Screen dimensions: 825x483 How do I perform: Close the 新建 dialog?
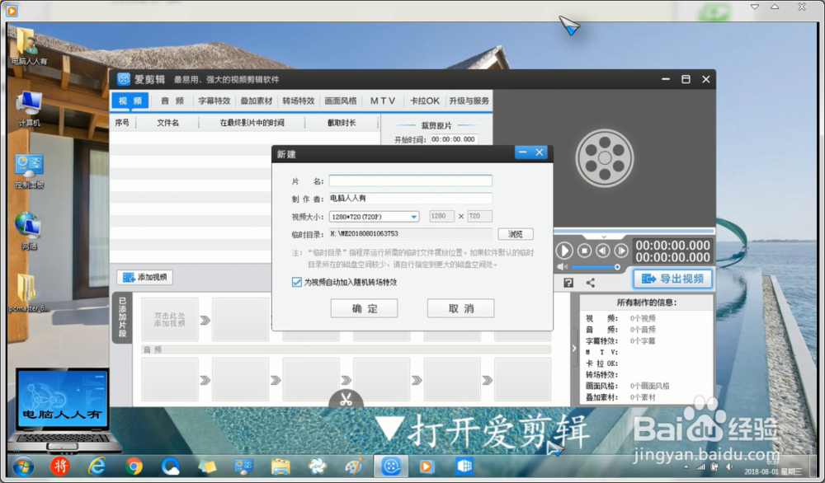(540, 152)
